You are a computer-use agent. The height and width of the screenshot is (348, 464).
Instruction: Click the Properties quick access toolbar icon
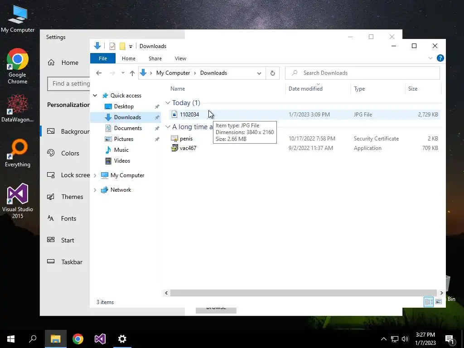point(112,46)
